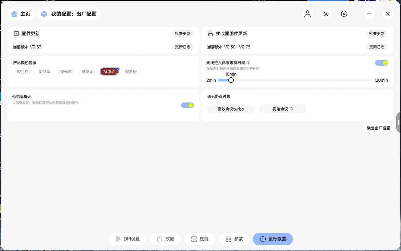Open the 性能 tab
Viewport: 401px width, 251px height.
[200, 239]
